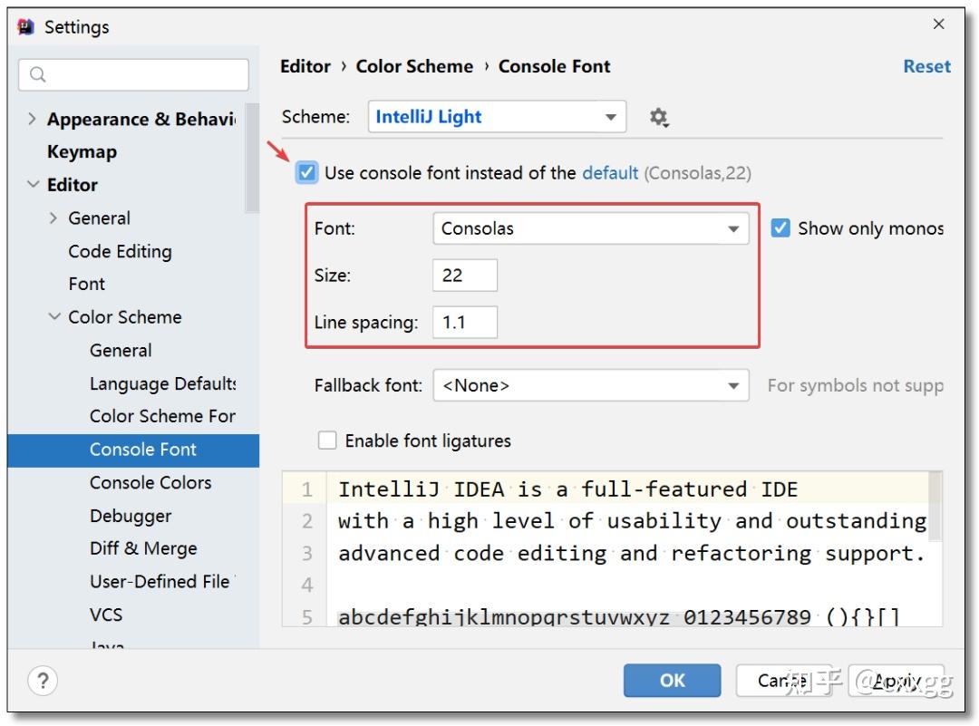Click the Reset link at top right
979x726 pixels.
[x=926, y=66]
